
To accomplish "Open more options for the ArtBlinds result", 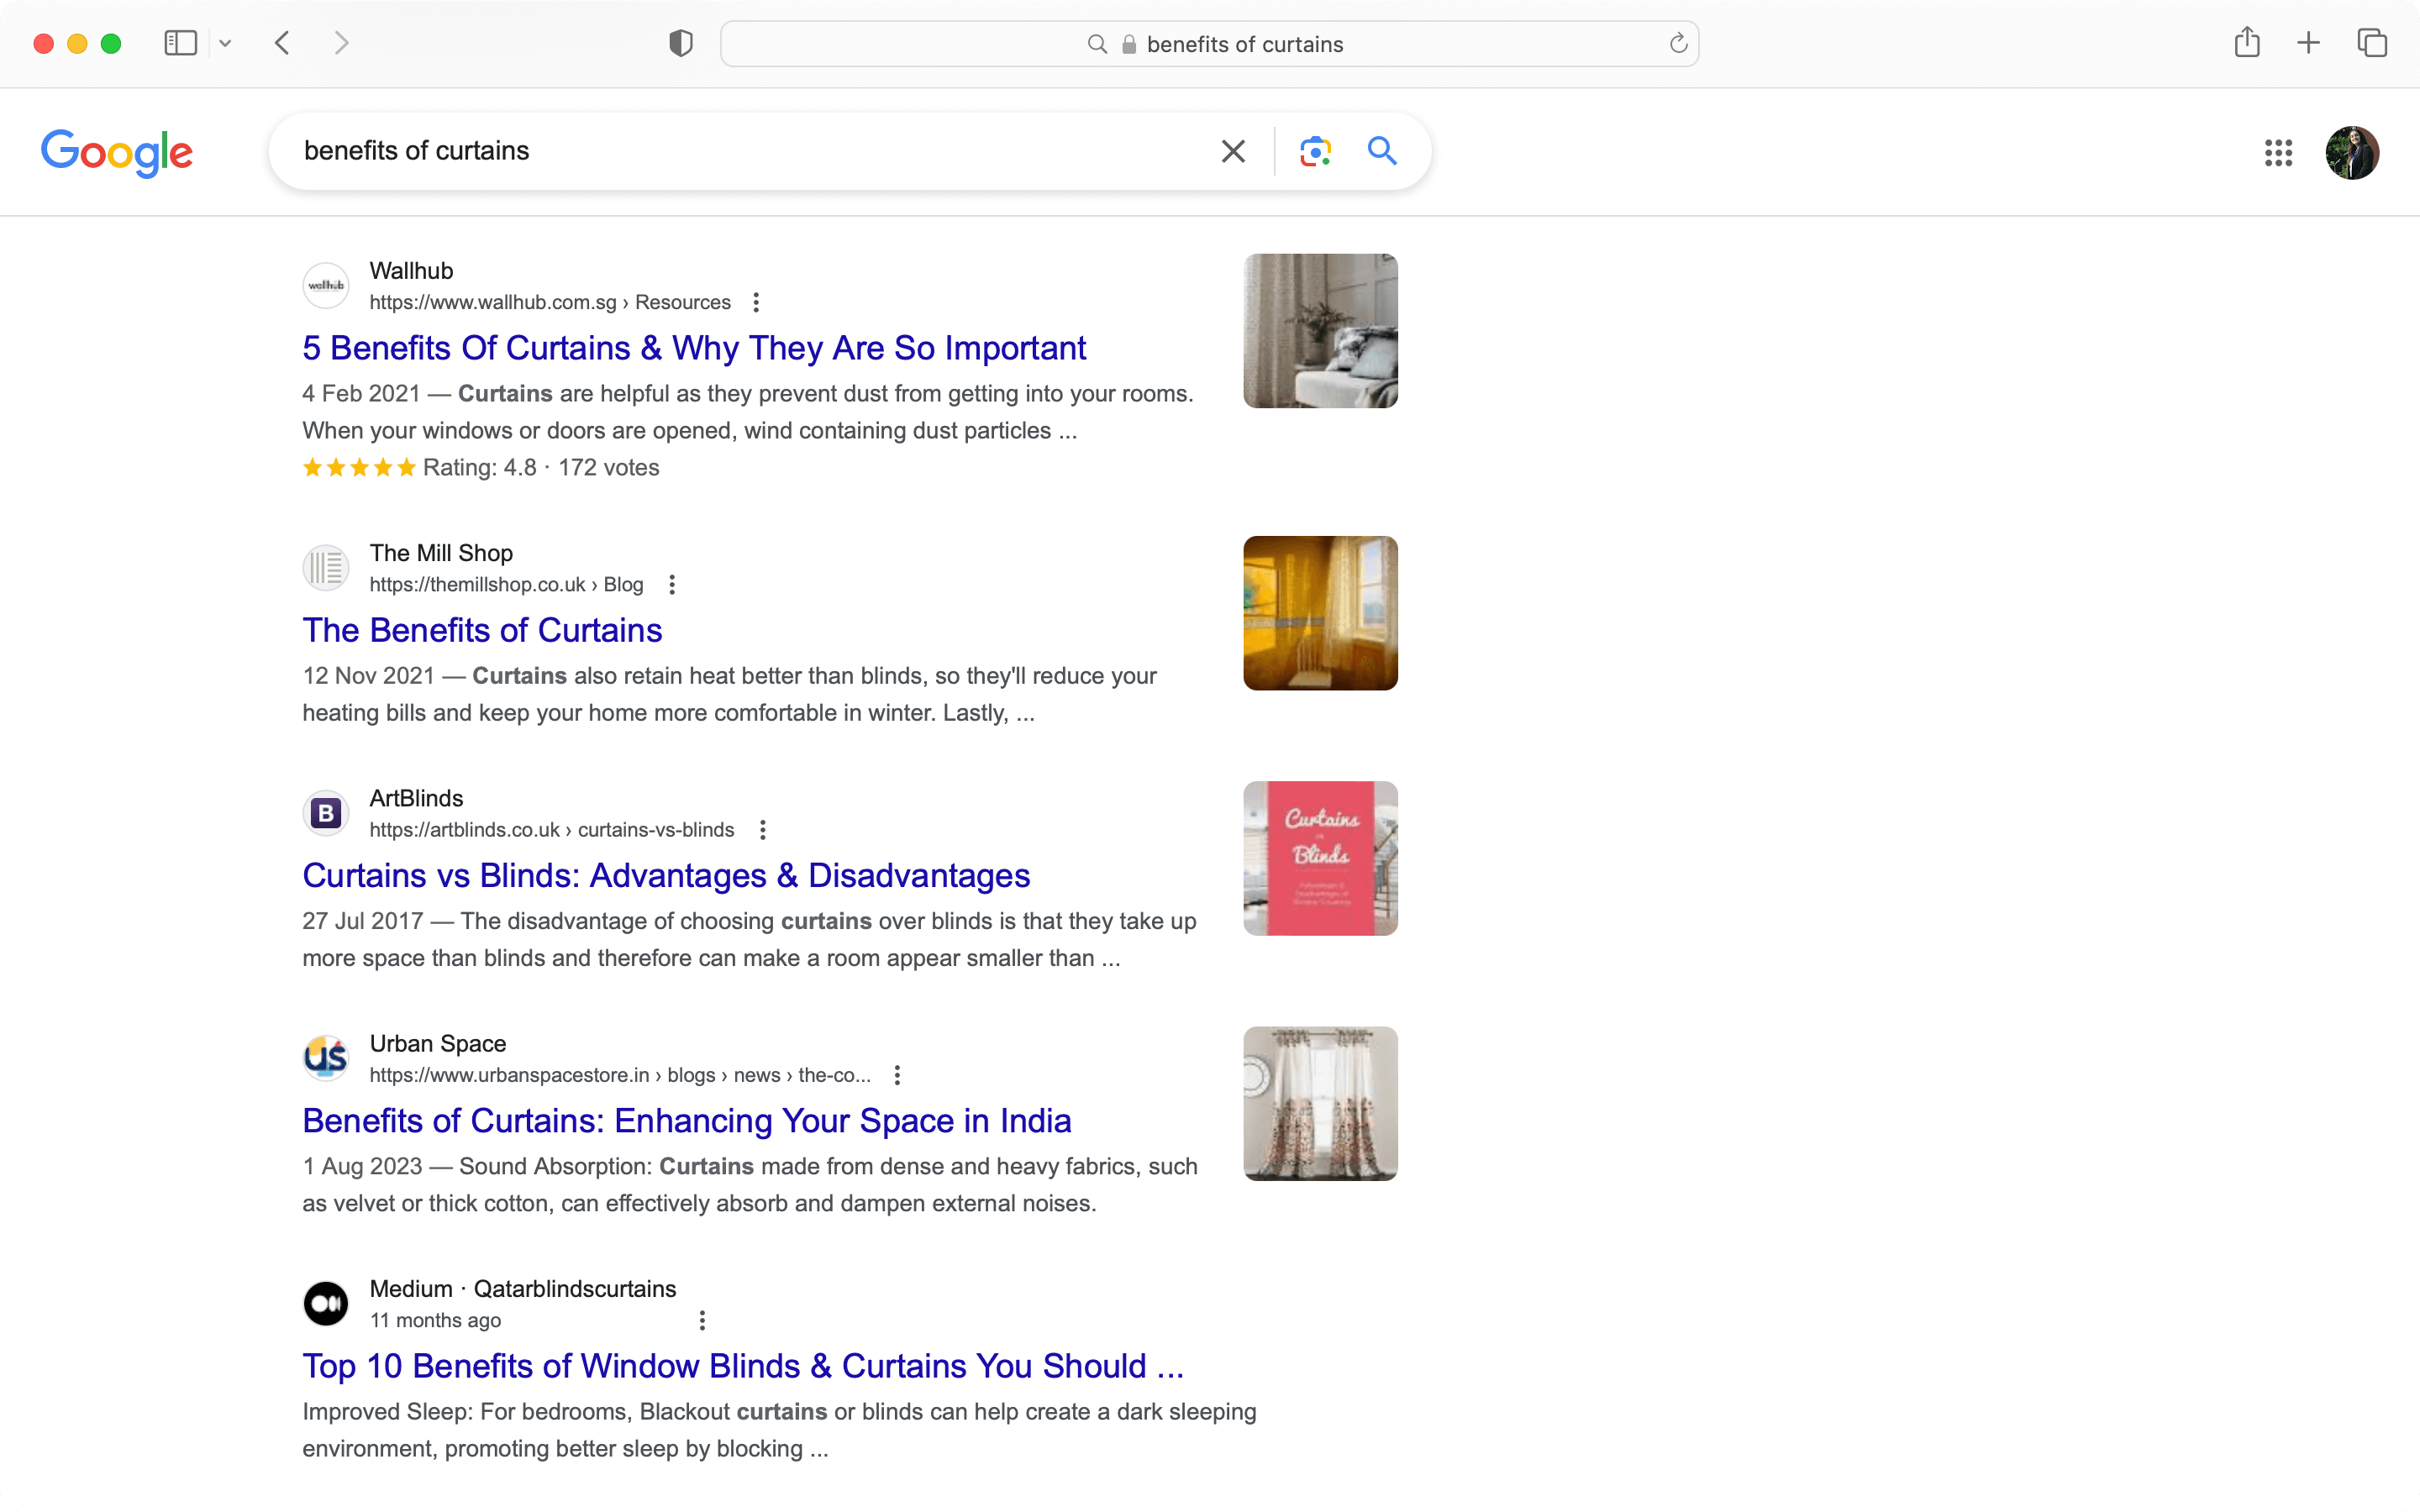I will pyautogui.click(x=763, y=829).
